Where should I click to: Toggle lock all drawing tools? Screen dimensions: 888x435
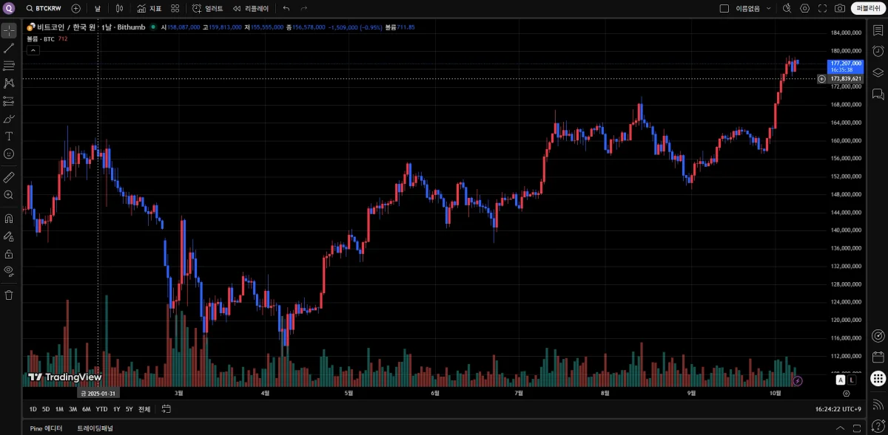point(9,254)
